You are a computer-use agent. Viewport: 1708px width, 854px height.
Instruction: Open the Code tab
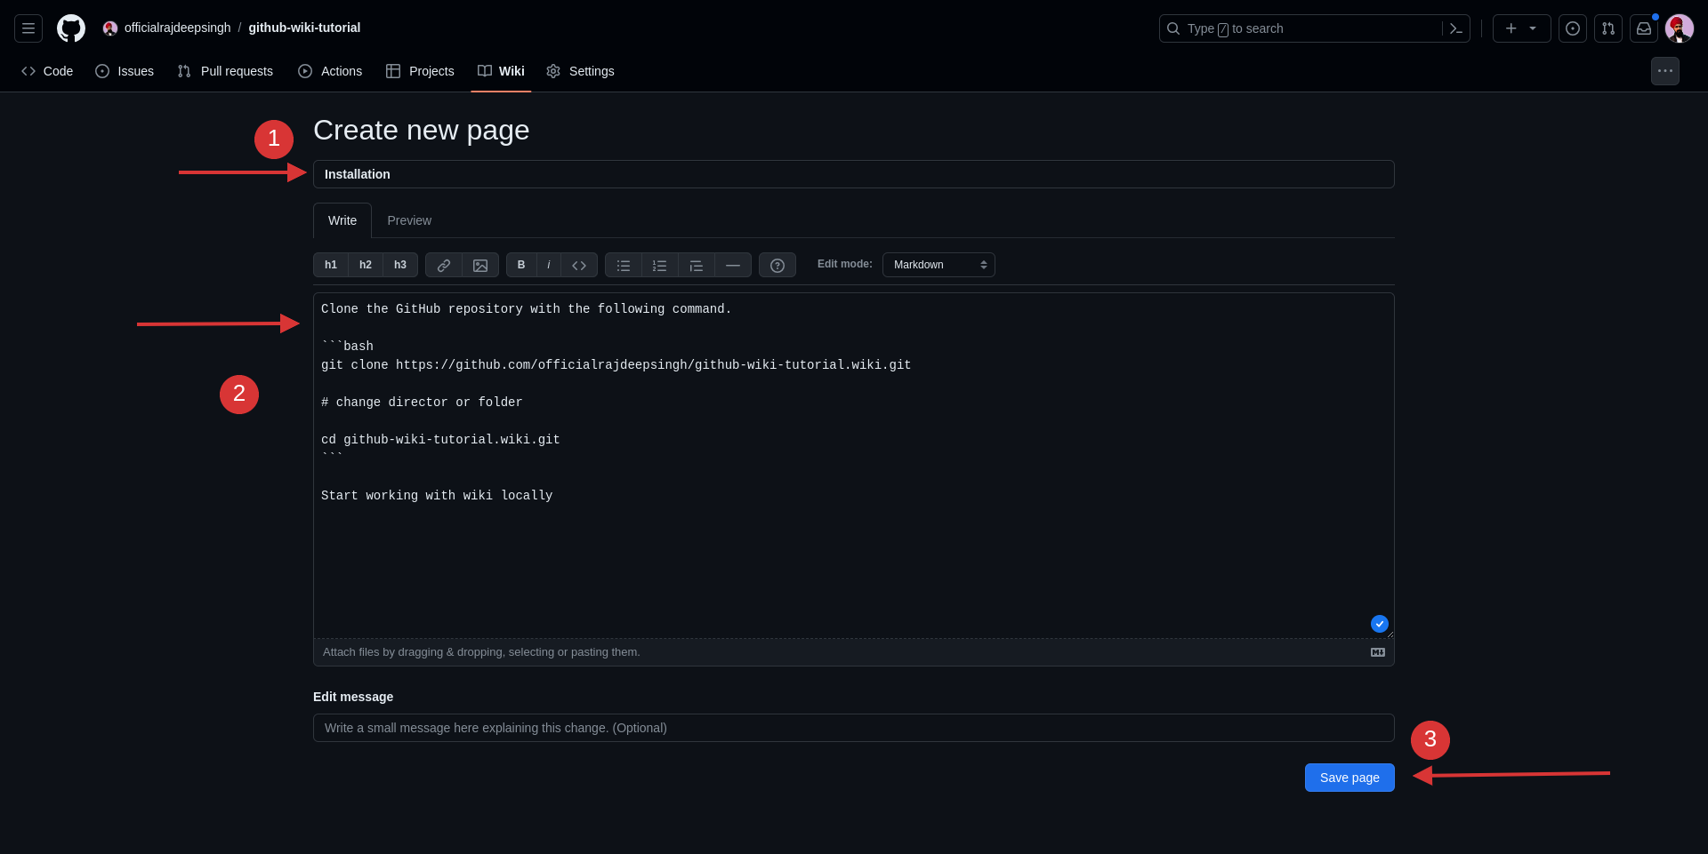47,71
